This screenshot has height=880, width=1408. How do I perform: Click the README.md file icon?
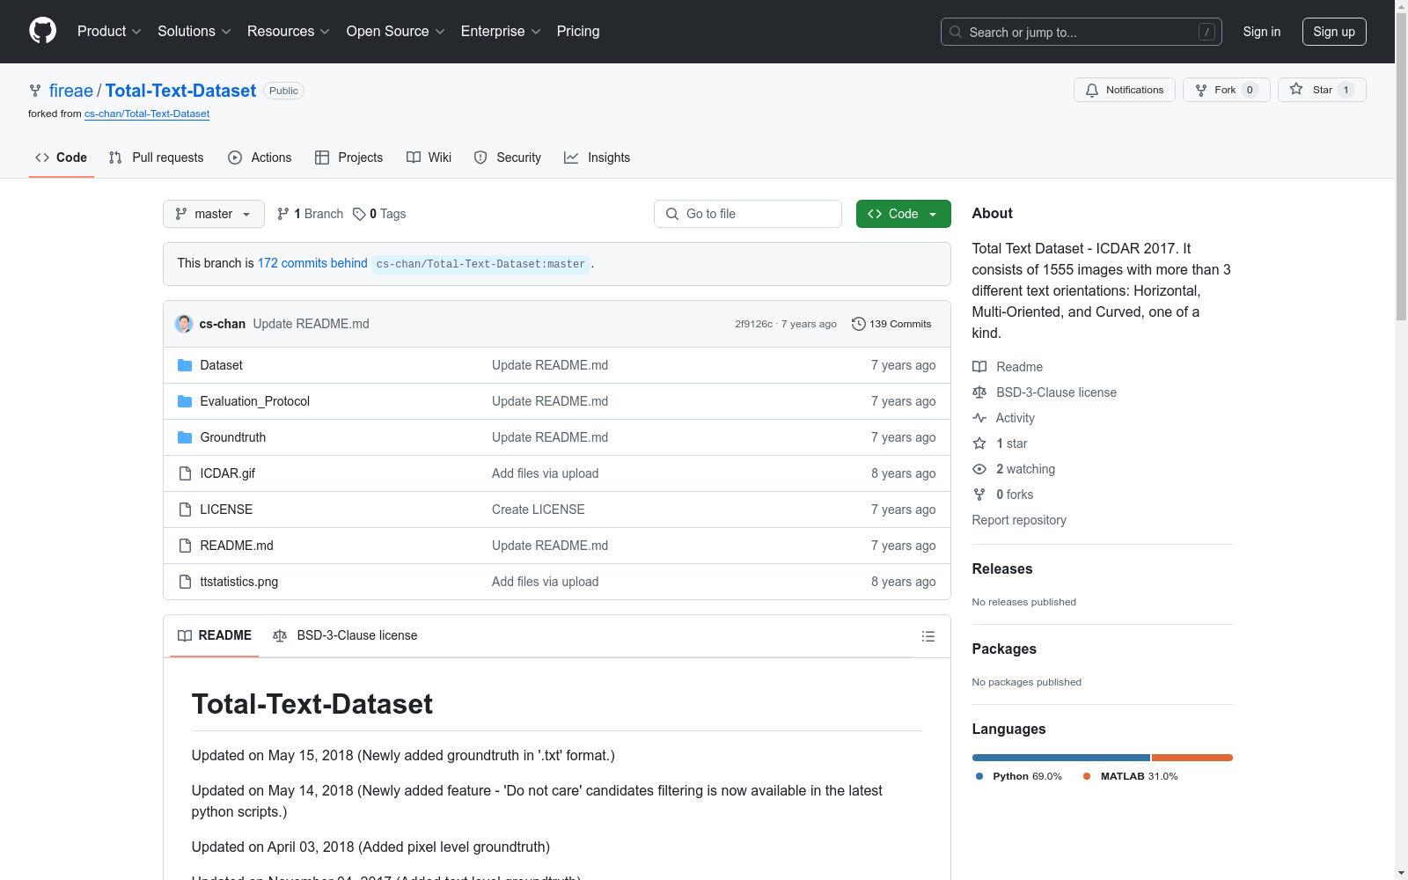tap(185, 546)
